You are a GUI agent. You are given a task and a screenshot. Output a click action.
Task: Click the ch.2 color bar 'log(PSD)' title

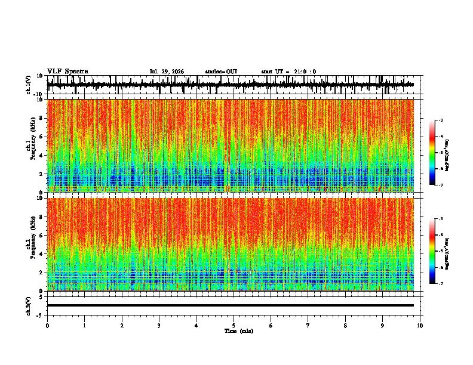(447, 253)
